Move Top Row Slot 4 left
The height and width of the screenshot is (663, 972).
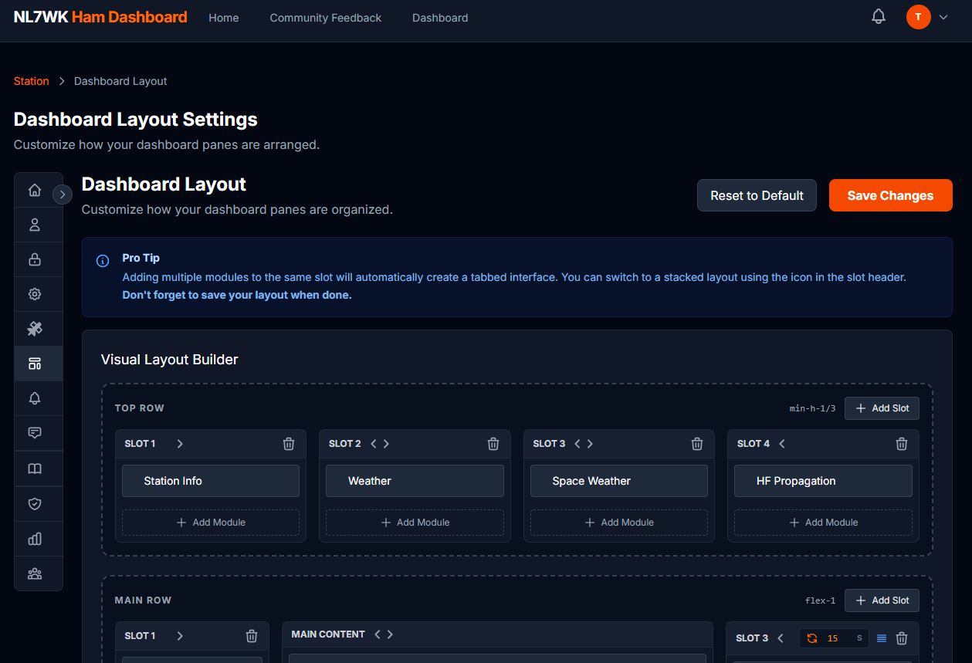pos(782,444)
